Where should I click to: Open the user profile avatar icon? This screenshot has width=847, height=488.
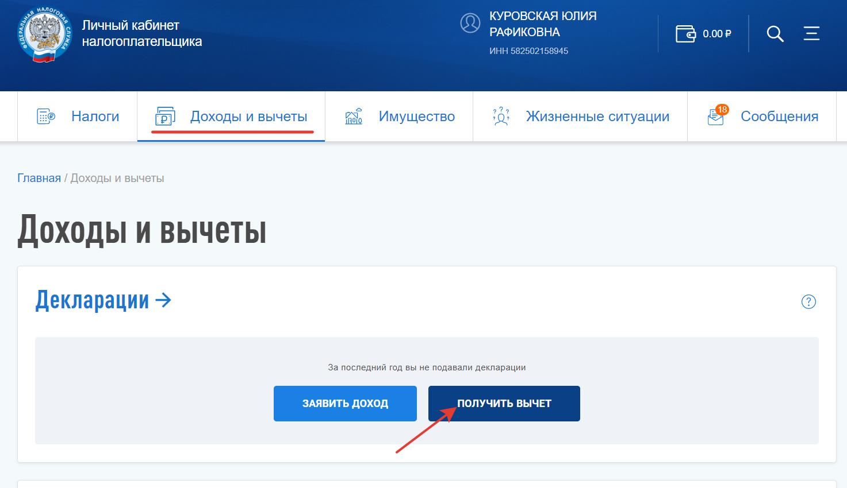pyautogui.click(x=470, y=23)
